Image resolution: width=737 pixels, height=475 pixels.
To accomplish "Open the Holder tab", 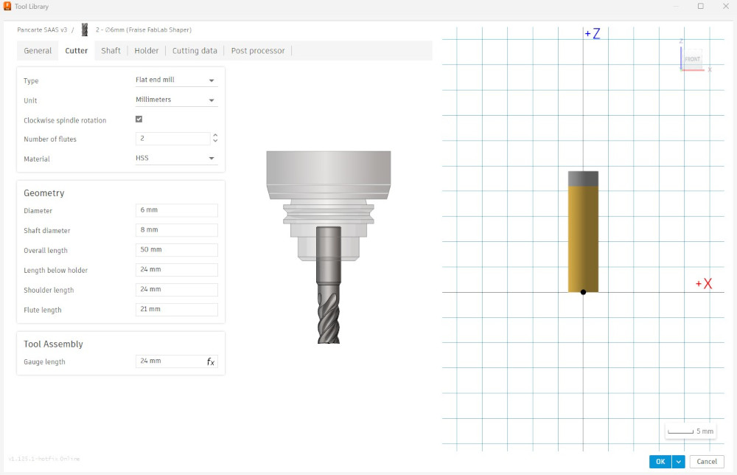I will pyautogui.click(x=146, y=51).
